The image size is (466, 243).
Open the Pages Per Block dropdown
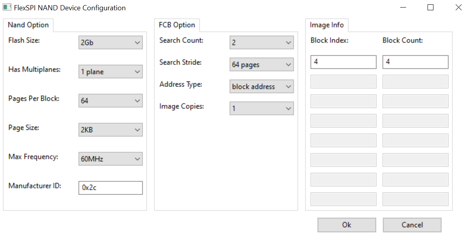(110, 101)
